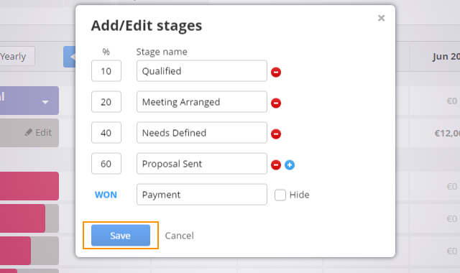Focus the Proposal Sent name field
Image resolution: width=460 pixels, height=273 pixels.
pyautogui.click(x=202, y=164)
